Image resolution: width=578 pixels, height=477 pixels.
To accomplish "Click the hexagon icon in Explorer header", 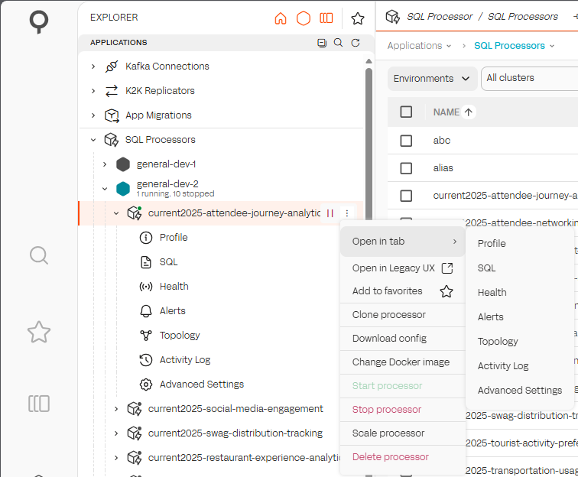I will tap(304, 18).
